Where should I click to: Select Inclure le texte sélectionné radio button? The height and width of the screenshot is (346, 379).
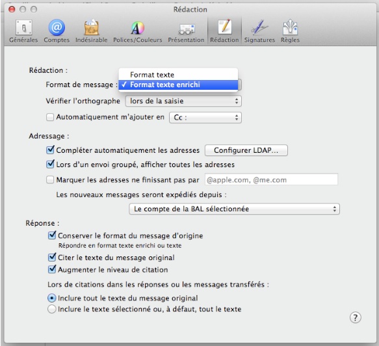pos(52,309)
